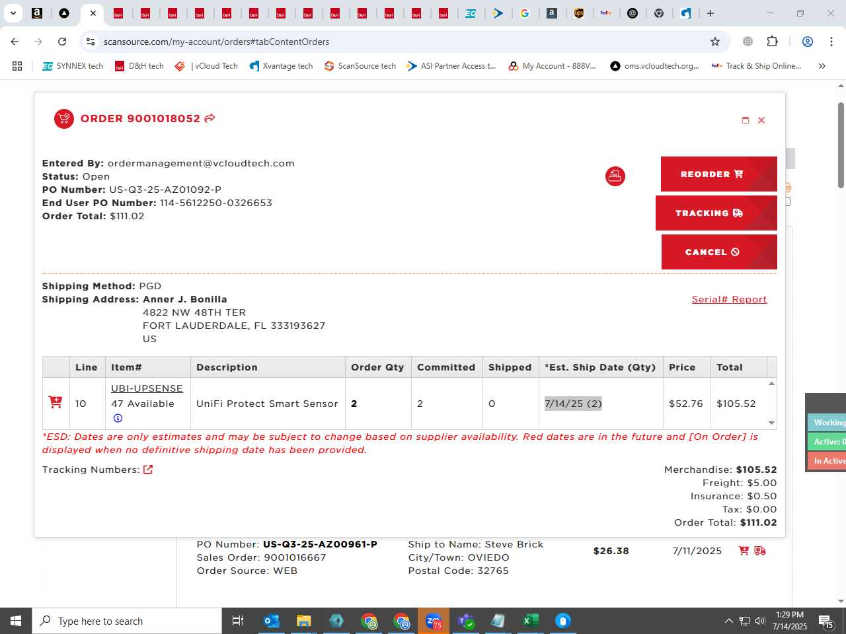Open Windows Start menu

tap(16, 621)
